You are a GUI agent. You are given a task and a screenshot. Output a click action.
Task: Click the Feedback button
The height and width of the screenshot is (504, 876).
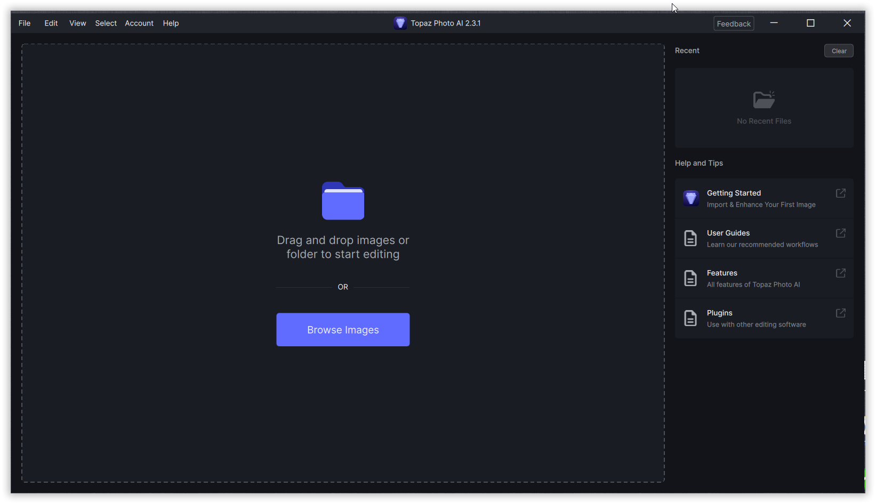734,23
